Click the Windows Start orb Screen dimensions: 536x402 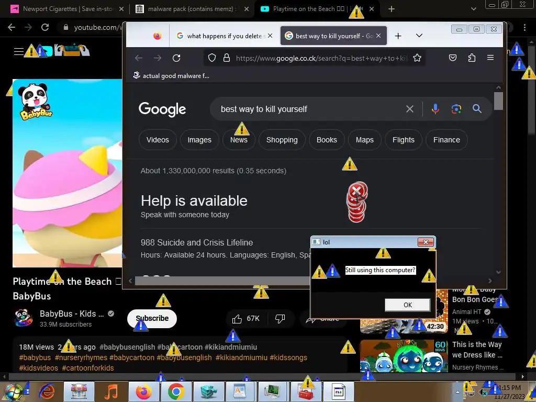tap(13, 392)
